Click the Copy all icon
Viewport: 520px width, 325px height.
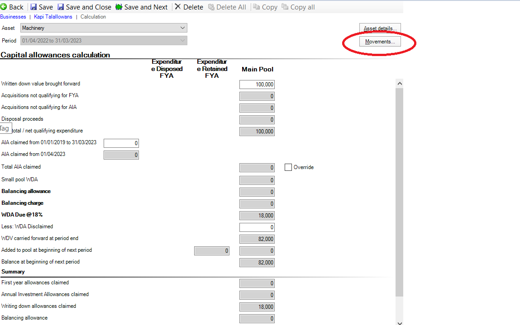point(285,7)
